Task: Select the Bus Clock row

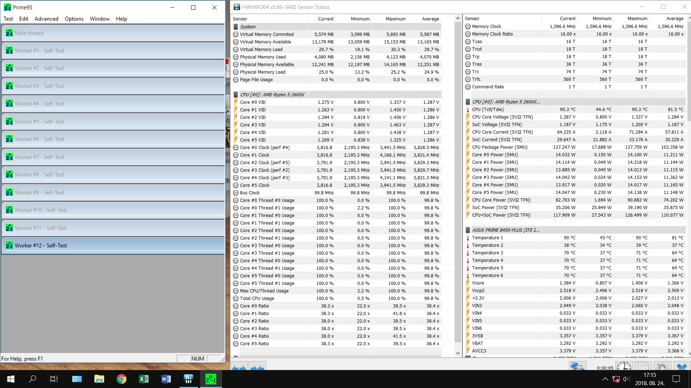Action: [337, 193]
